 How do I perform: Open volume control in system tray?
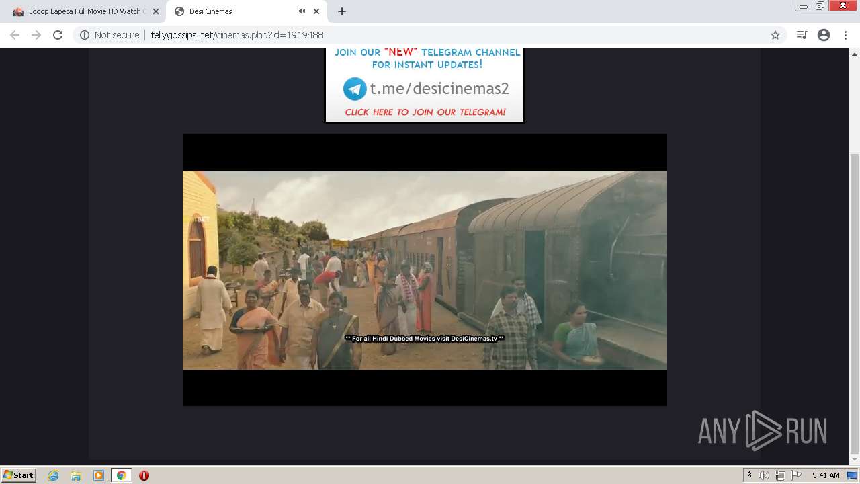click(763, 475)
